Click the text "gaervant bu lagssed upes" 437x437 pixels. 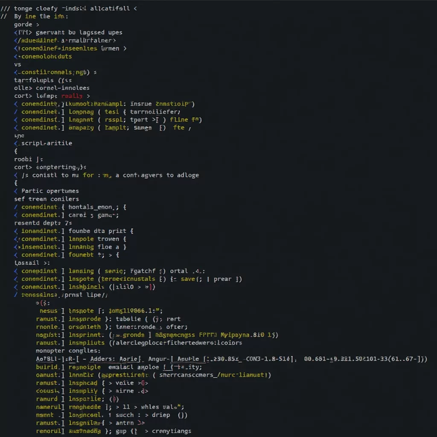79,32
